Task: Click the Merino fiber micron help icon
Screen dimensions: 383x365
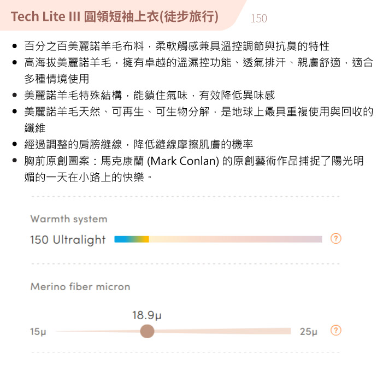Action: [x=336, y=331]
